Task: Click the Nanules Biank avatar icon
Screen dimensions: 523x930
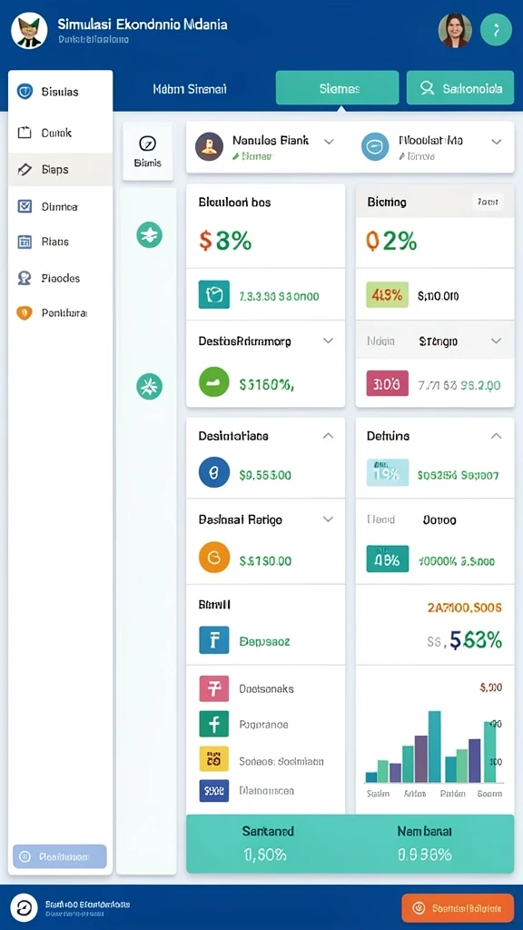Action: click(x=210, y=146)
